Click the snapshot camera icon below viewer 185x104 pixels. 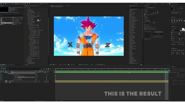pos(69,64)
